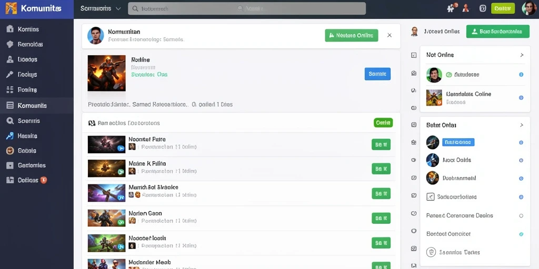Open the Nooniet Pulre game thumbnail
Image resolution: width=539 pixels, height=269 pixels.
(106, 144)
